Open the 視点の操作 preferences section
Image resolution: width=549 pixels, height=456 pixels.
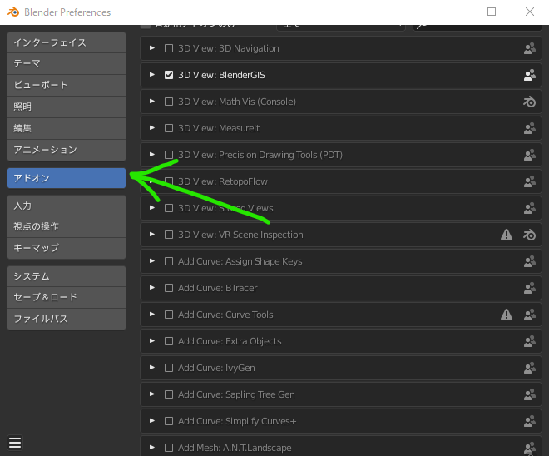click(67, 226)
